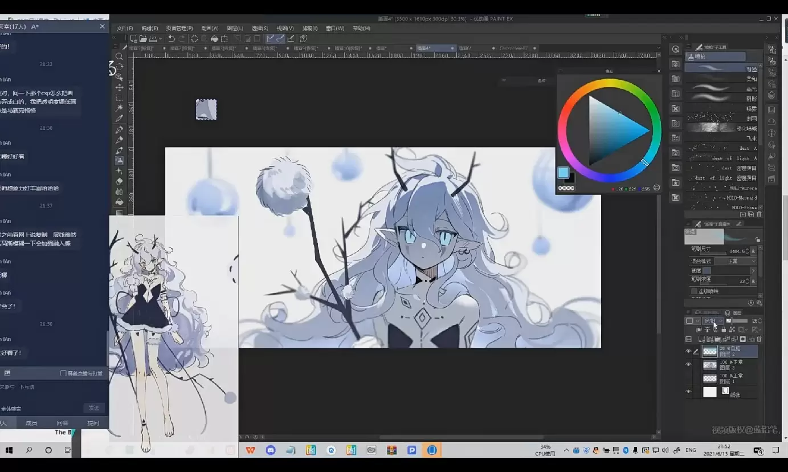The width and height of the screenshot is (788, 472).
Task: Open the 混合模式 正常 dropdown
Action: [735, 261]
